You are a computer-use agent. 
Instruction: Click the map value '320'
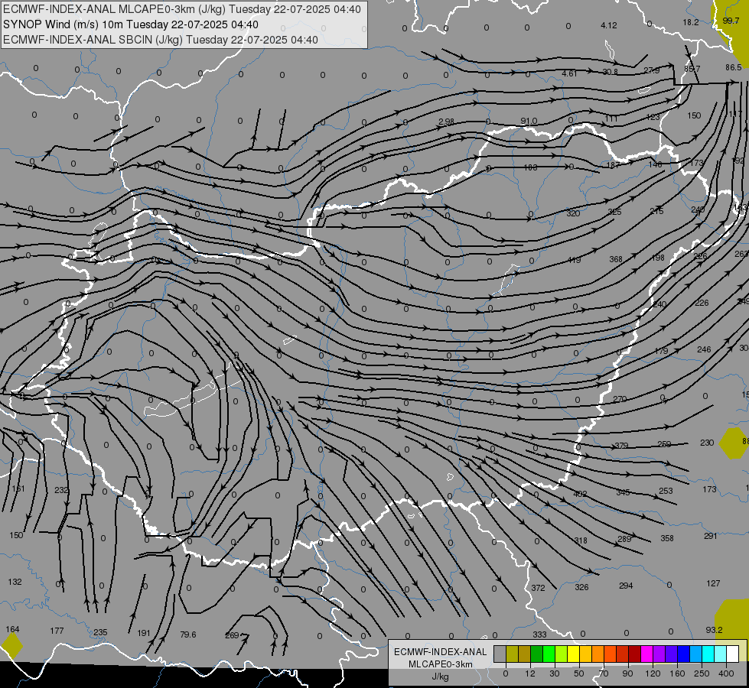[x=573, y=213]
